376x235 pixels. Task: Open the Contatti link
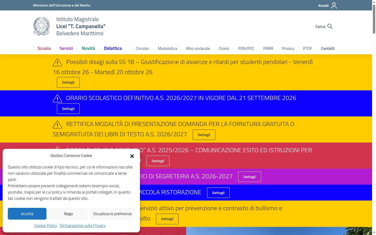[328, 49]
